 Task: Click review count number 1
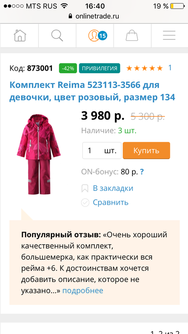(170, 68)
